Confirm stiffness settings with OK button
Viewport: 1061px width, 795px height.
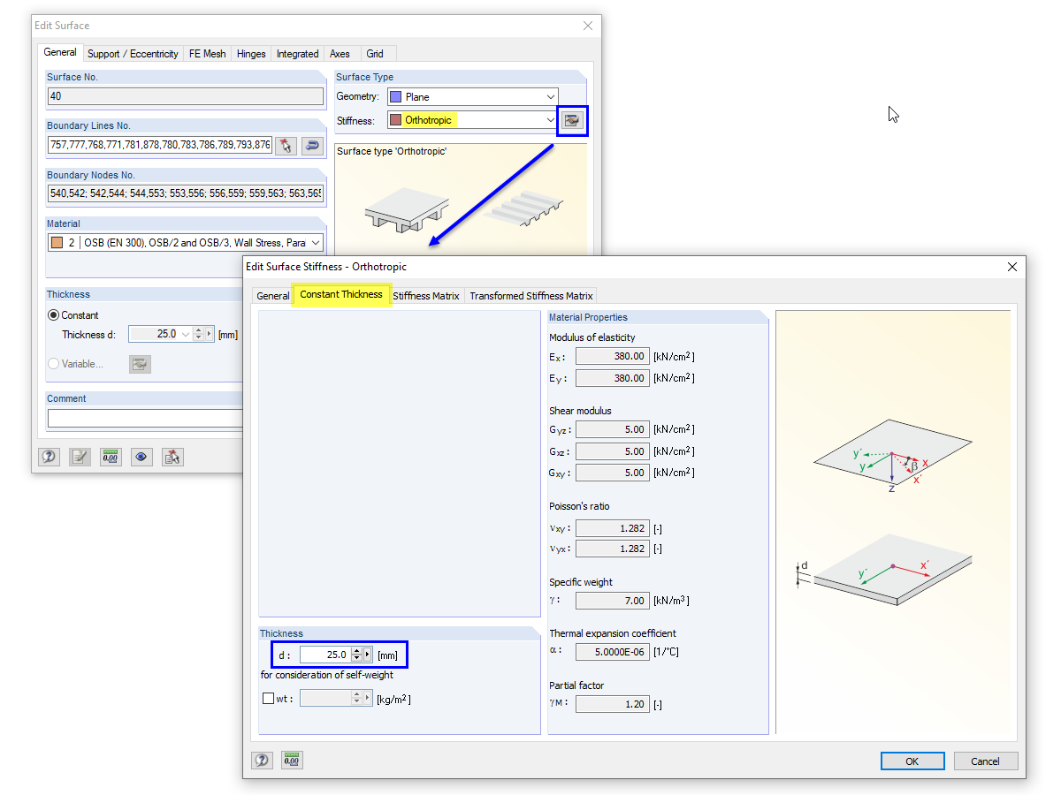pos(912,761)
